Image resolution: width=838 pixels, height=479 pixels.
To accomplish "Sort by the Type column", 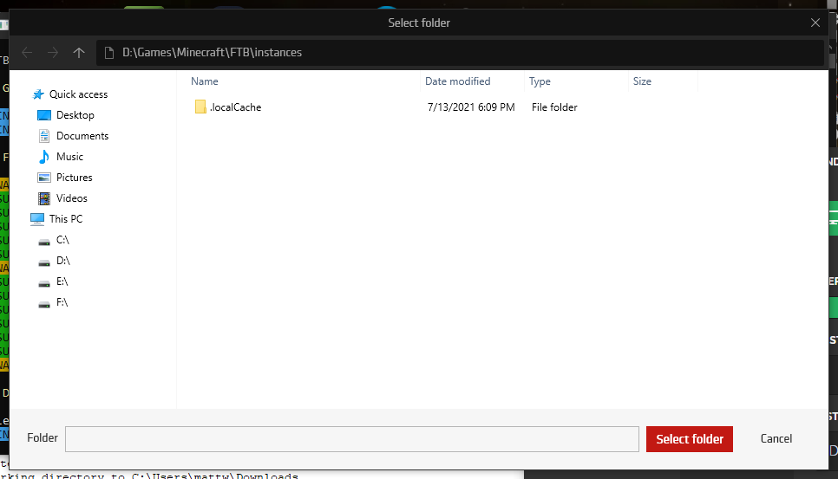I will click(540, 81).
